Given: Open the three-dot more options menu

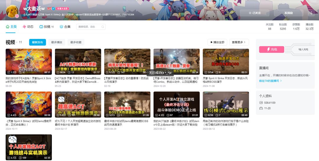Looking at the screenshot, I should [x=311, y=13].
